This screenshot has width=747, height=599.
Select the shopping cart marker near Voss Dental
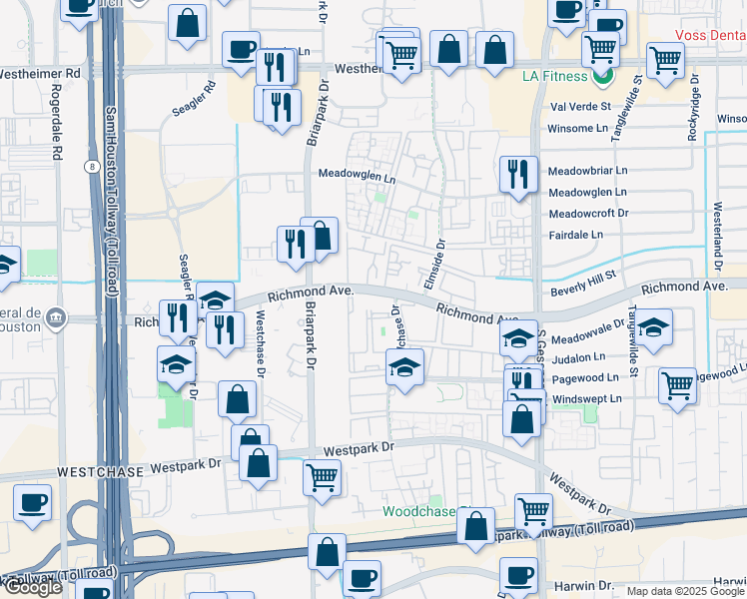click(x=665, y=60)
